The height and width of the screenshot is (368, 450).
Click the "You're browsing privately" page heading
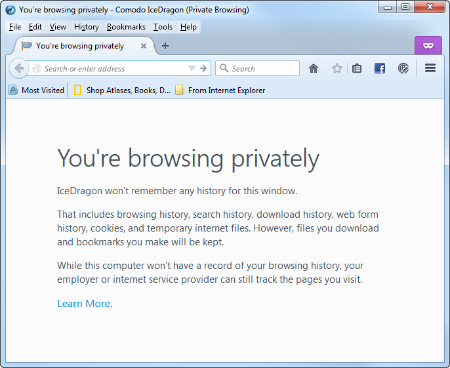point(188,159)
